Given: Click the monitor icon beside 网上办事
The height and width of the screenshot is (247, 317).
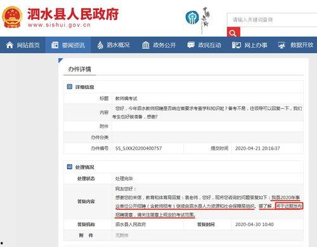Looking at the screenshot, I should (x=236, y=45).
